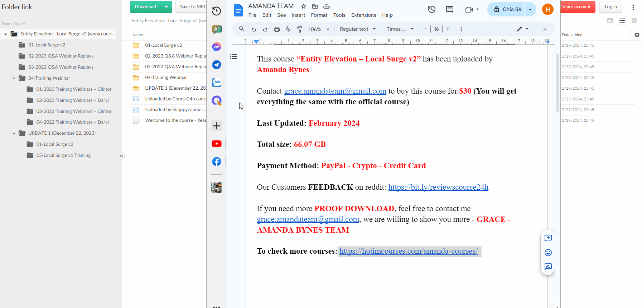Click the Create account button

[576, 7]
